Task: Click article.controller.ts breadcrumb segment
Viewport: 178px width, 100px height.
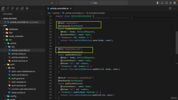Action: coord(74,13)
